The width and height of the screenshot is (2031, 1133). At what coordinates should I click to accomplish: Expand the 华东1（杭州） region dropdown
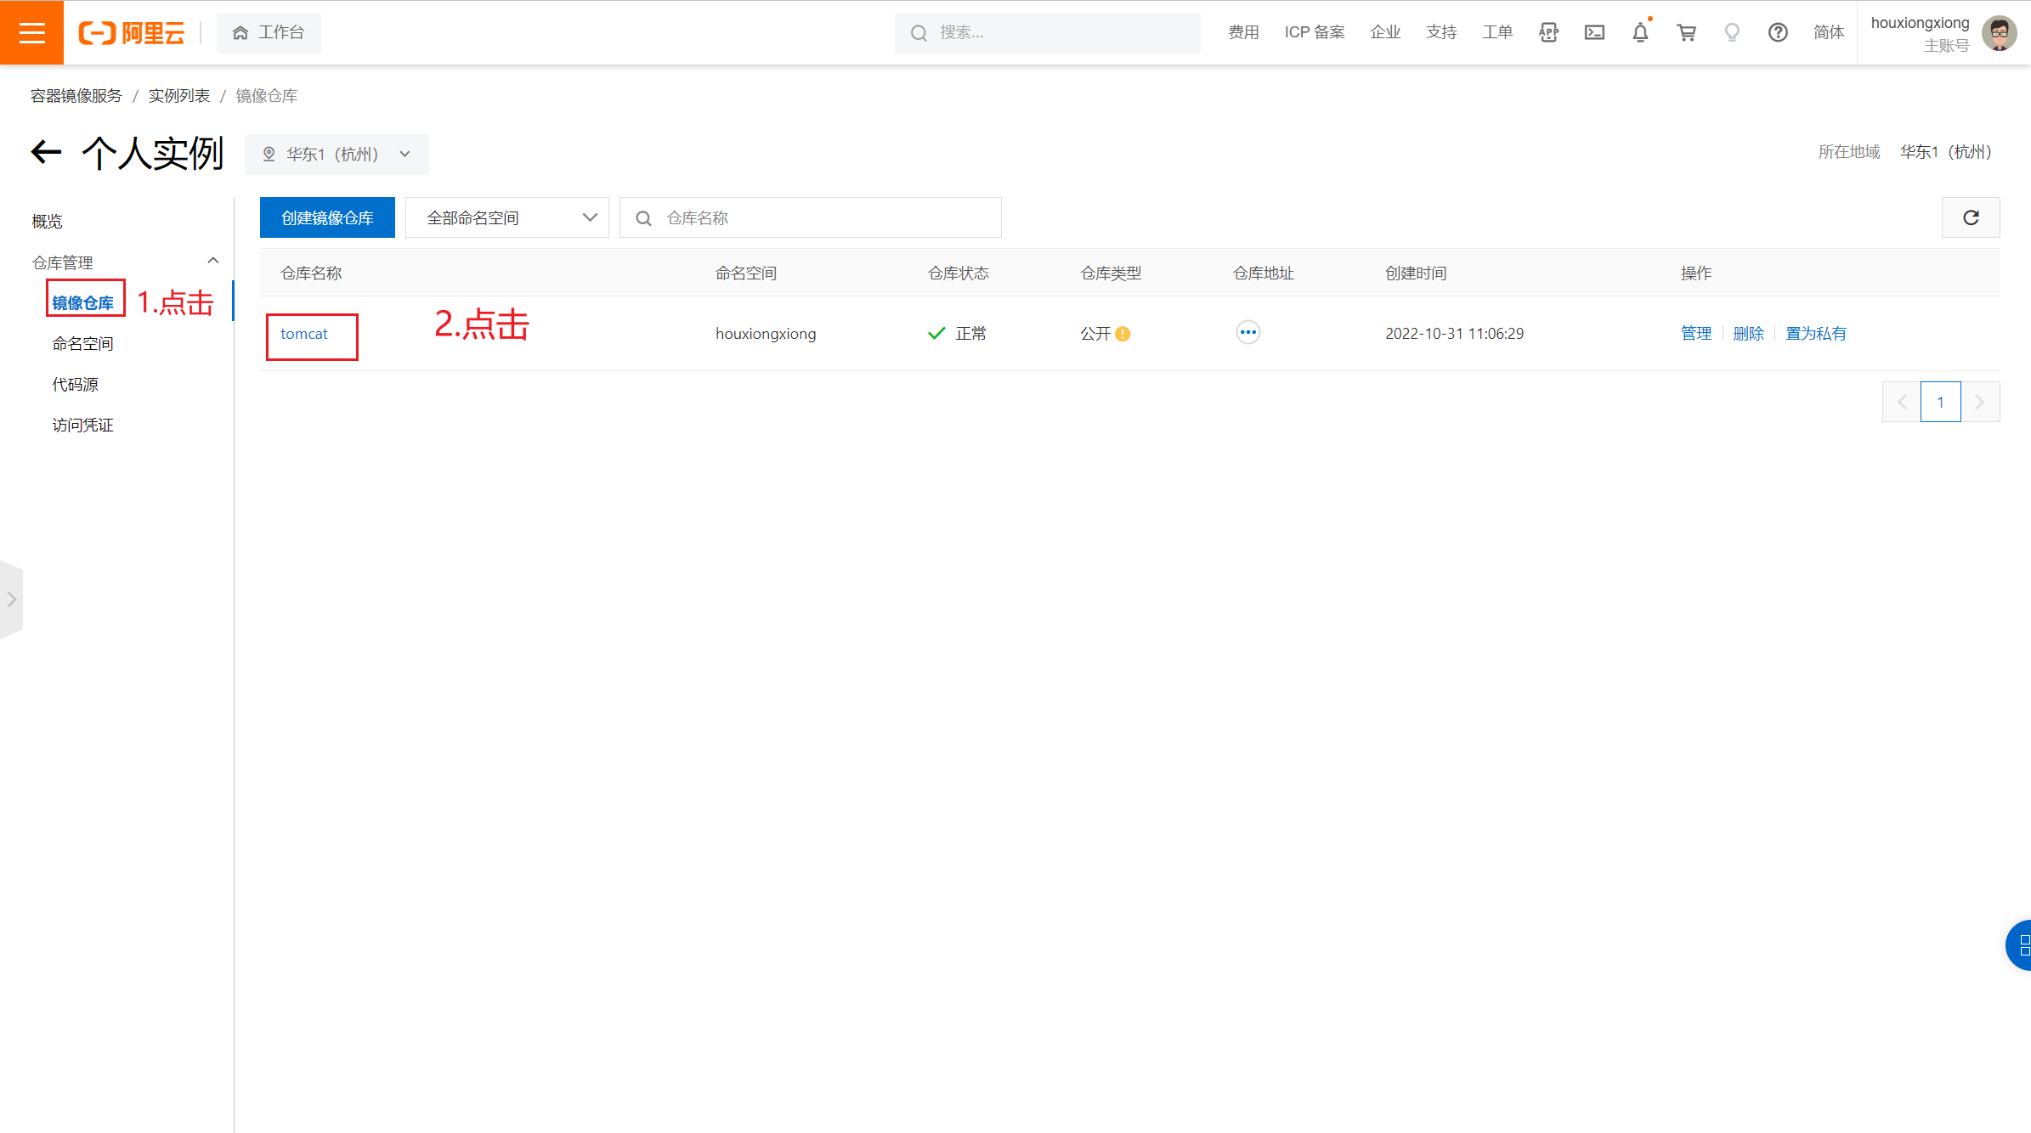[x=337, y=154]
